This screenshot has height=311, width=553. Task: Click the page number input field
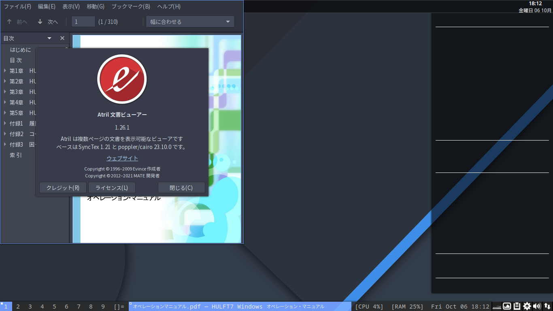tap(83, 22)
